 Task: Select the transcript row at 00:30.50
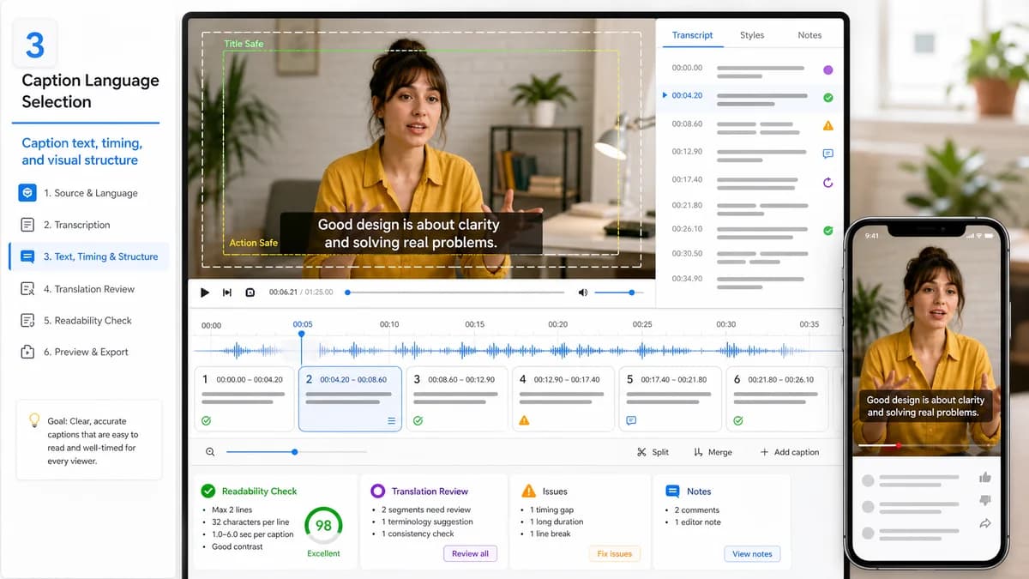(x=749, y=255)
